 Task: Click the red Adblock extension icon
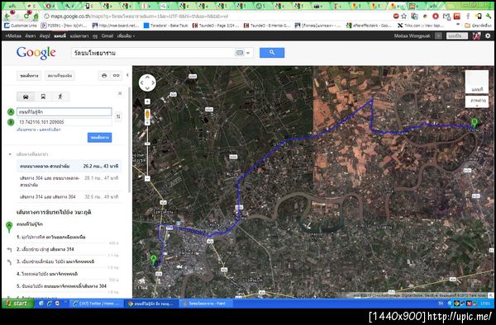[396, 16]
